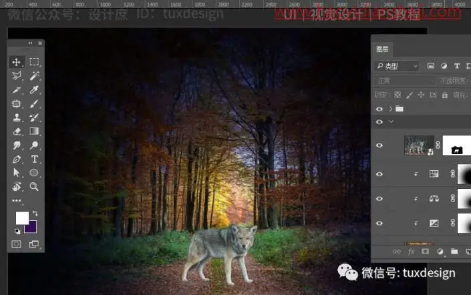Switch to the 图层 Layers tab
The height and width of the screenshot is (295, 471).
382,49
